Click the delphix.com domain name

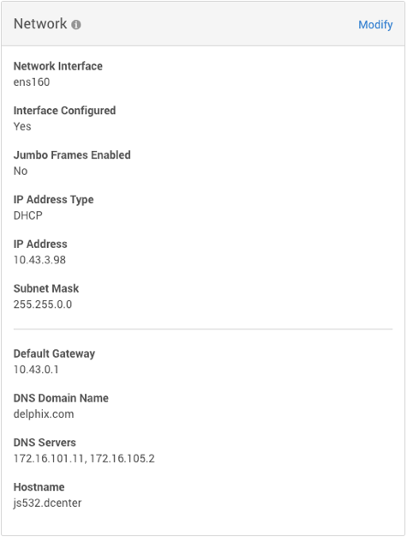pyautogui.click(x=44, y=414)
